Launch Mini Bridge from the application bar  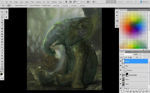point(70,2)
